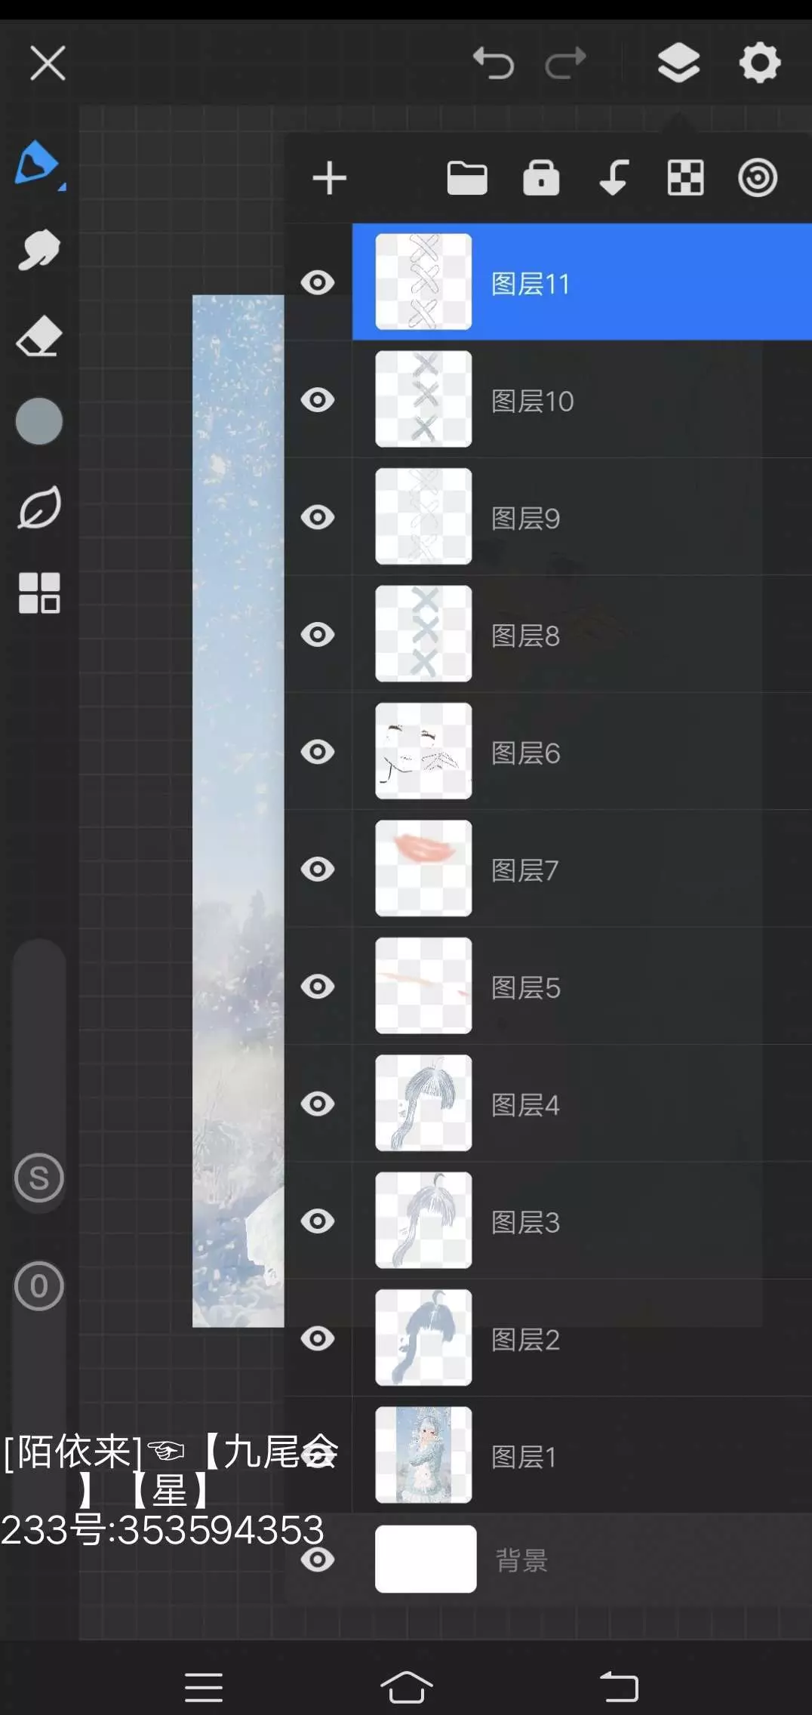The image size is (812, 1715).
Task: Open the grid tools panel icon
Action: 39,593
